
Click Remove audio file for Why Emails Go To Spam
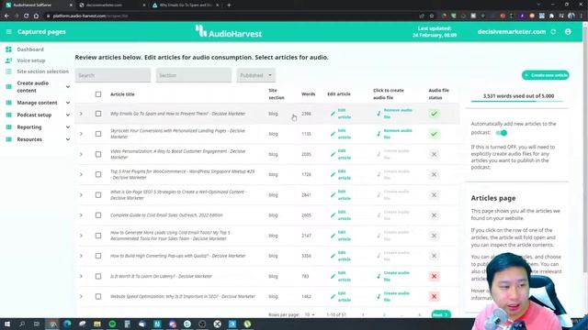398,114
